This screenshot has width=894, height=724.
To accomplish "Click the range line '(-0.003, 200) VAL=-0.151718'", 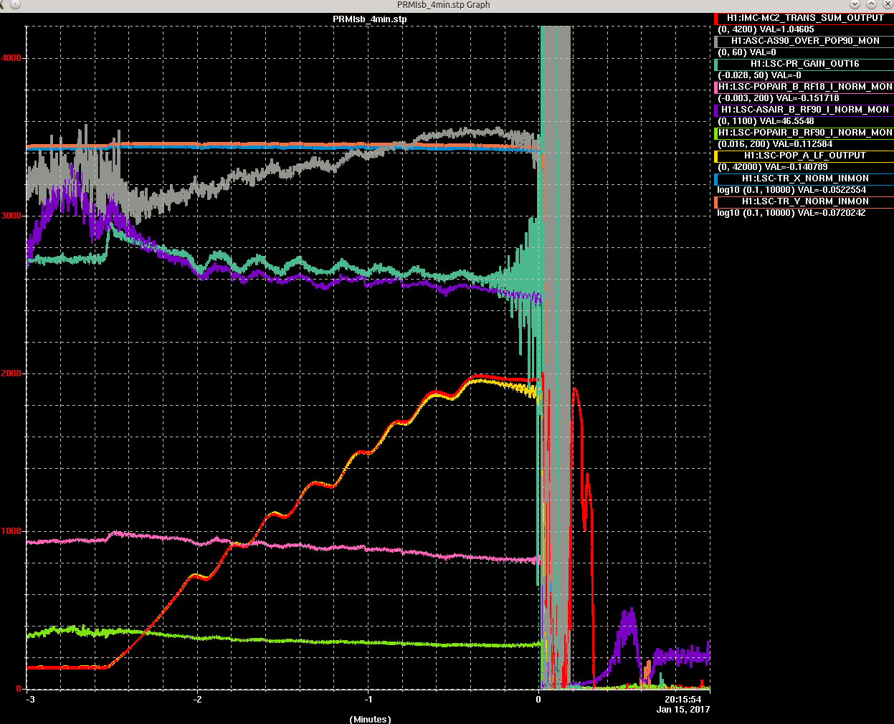I will coord(778,98).
